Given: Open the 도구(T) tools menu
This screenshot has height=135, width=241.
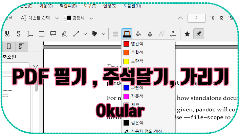Looking at the screenshot, I should pyautogui.click(x=90, y=6).
